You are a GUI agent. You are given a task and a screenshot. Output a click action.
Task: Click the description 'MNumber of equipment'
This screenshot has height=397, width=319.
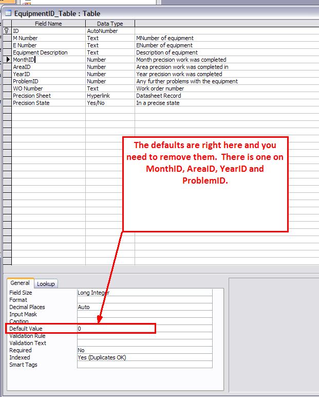[x=165, y=38]
